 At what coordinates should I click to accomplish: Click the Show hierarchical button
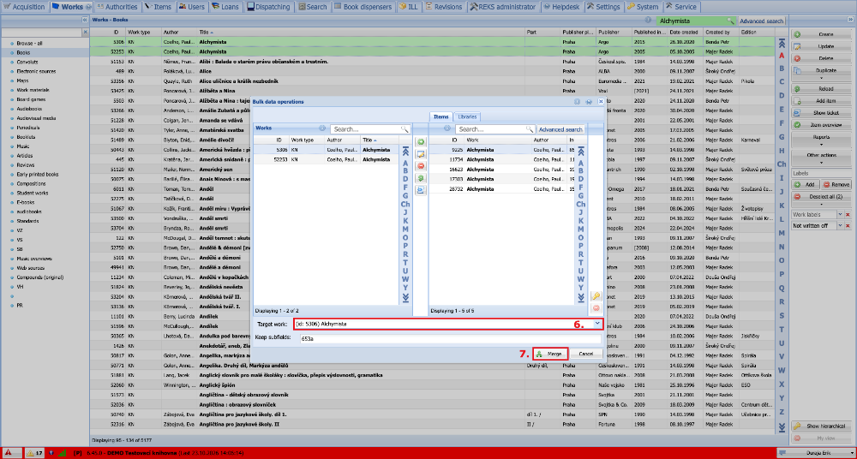[x=822, y=426]
